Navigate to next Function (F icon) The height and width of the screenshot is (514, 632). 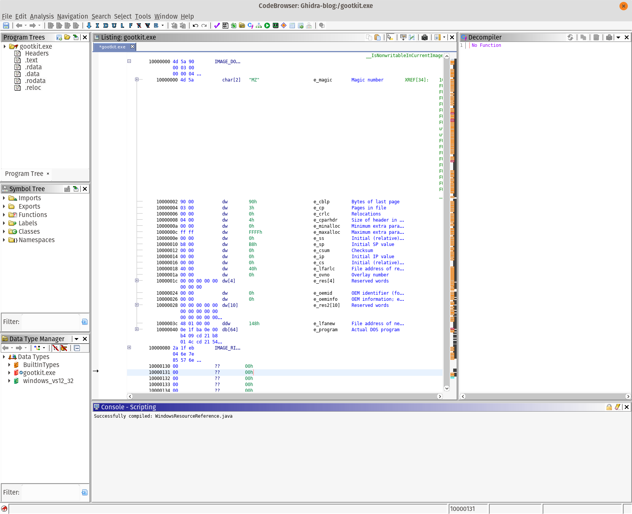[131, 26]
